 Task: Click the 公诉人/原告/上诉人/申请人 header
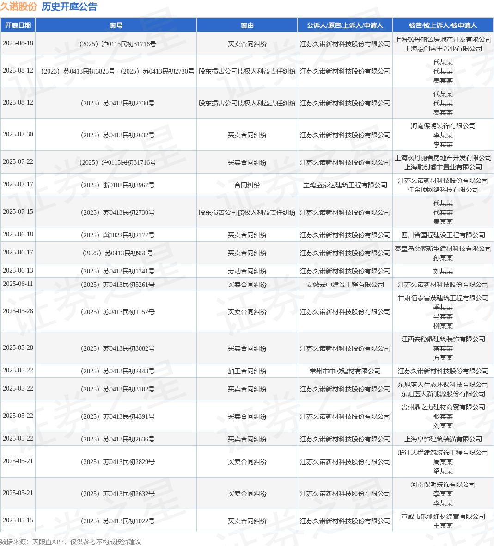[x=345, y=25]
